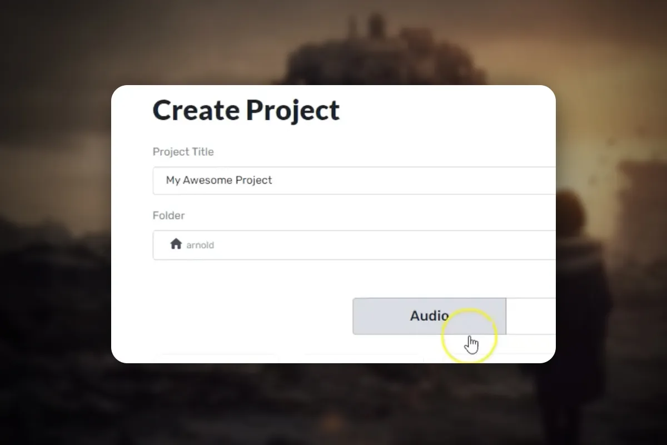This screenshot has width=667, height=445.
Task: Click the second card under the tabs
Action: 359,358
